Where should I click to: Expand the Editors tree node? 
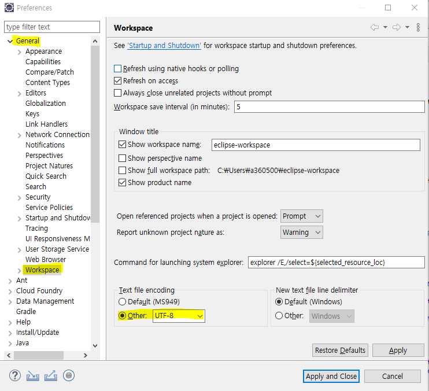pyautogui.click(x=20, y=94)
